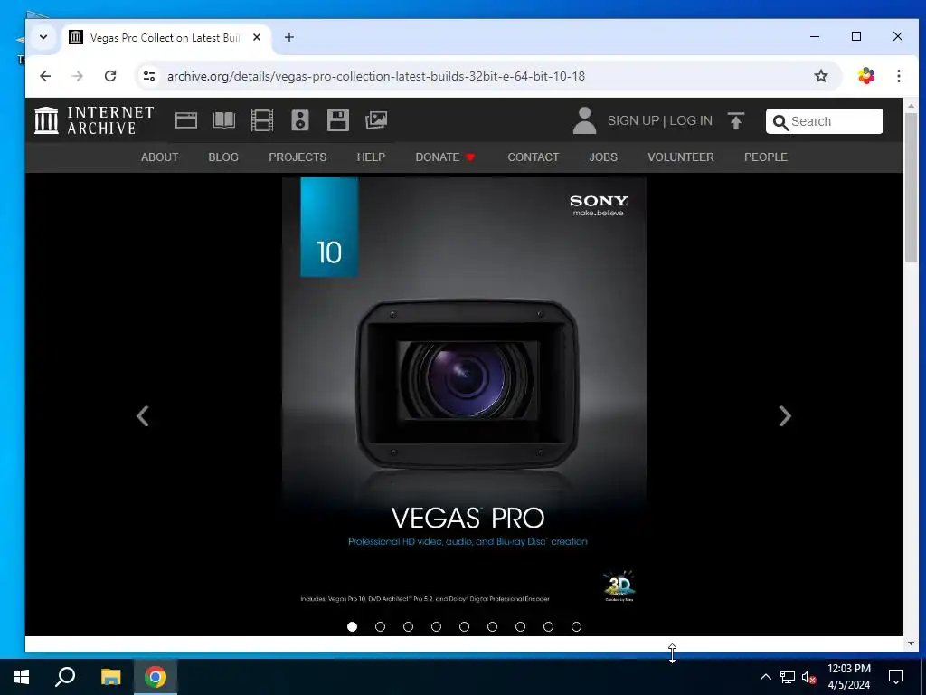Open Chrome three-dot menu
926x695 pixels.
(x=898, y=76)
